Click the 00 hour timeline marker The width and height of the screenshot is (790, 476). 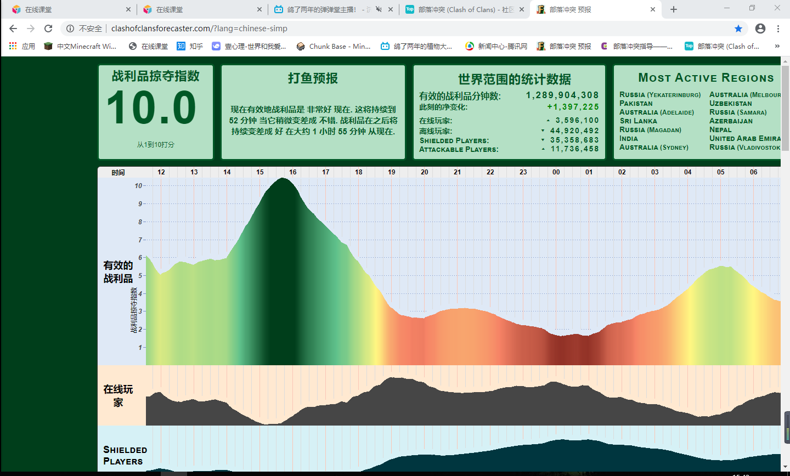tap(556, 172)
